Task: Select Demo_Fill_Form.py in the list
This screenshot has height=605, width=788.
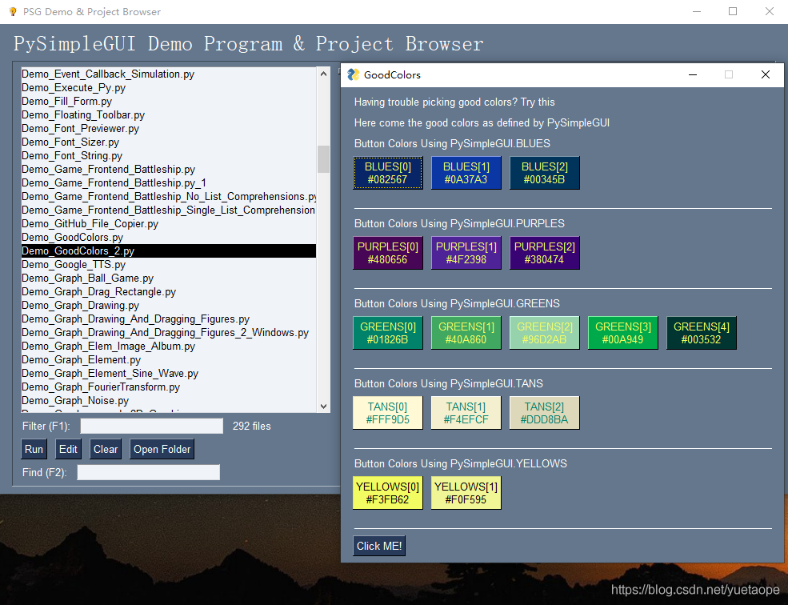Action: point(168,101)
